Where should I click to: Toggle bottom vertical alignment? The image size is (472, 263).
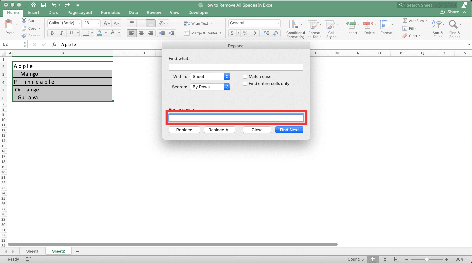(x=151, y=23)
